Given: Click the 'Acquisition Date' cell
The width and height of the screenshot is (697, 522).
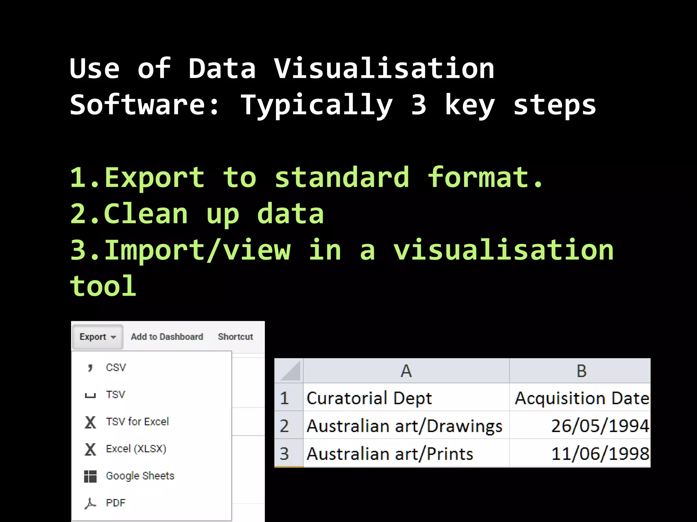Looking at the screenshot, I should pos(580,398).
